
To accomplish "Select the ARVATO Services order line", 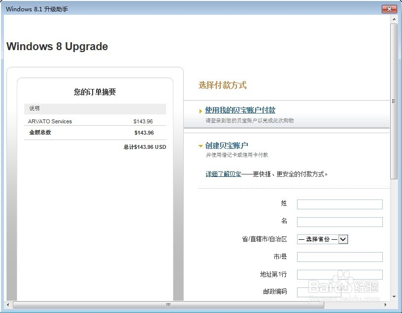I will (95, 121).
